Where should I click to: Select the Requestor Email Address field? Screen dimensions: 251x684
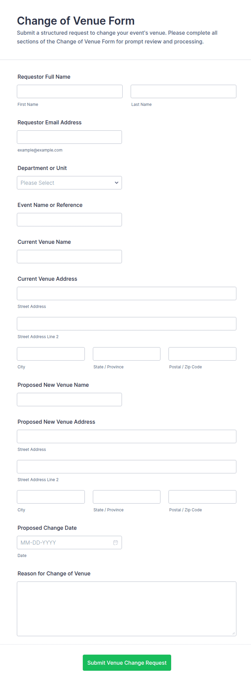coord(69,137)
